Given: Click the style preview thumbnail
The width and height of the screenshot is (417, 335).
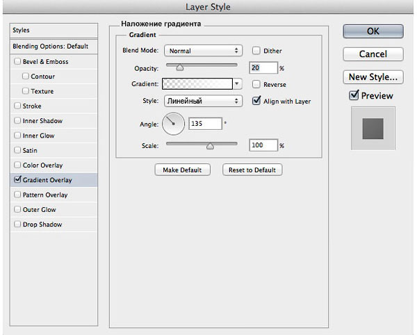Looking at the screenshot, I should coord(373,129).
